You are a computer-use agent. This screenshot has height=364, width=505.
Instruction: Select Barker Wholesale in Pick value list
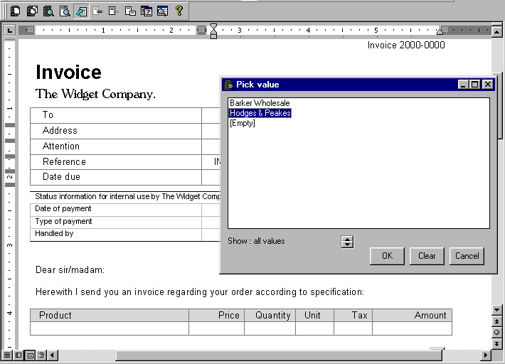coord(260,103)
